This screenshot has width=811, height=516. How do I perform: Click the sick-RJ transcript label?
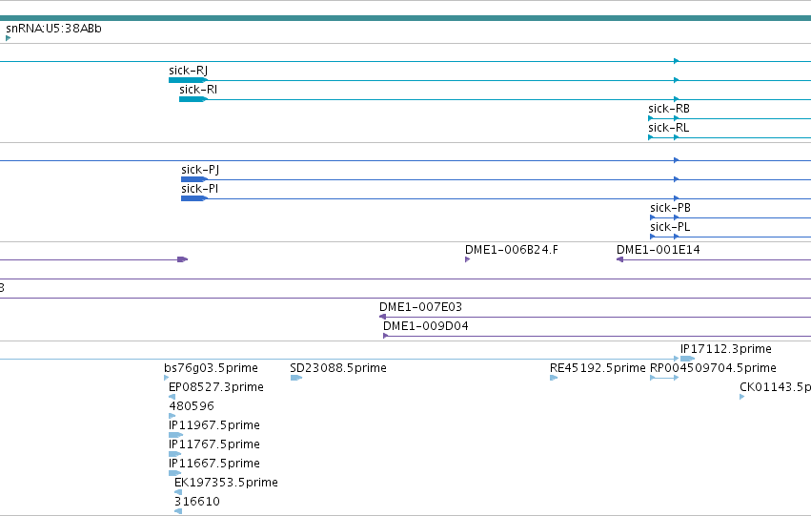point(189,71)
